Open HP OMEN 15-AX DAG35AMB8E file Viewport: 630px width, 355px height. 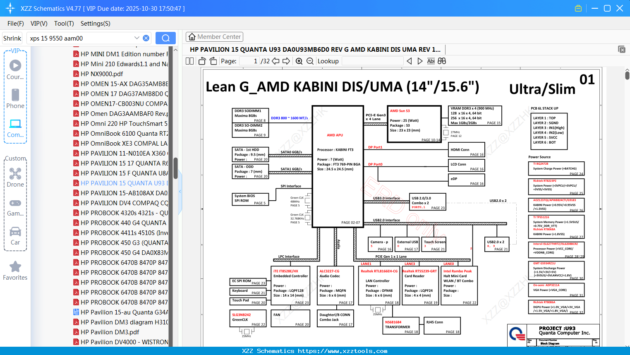(121, 84)
